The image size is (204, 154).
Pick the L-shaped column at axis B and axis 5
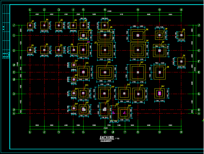pos(84,109)
